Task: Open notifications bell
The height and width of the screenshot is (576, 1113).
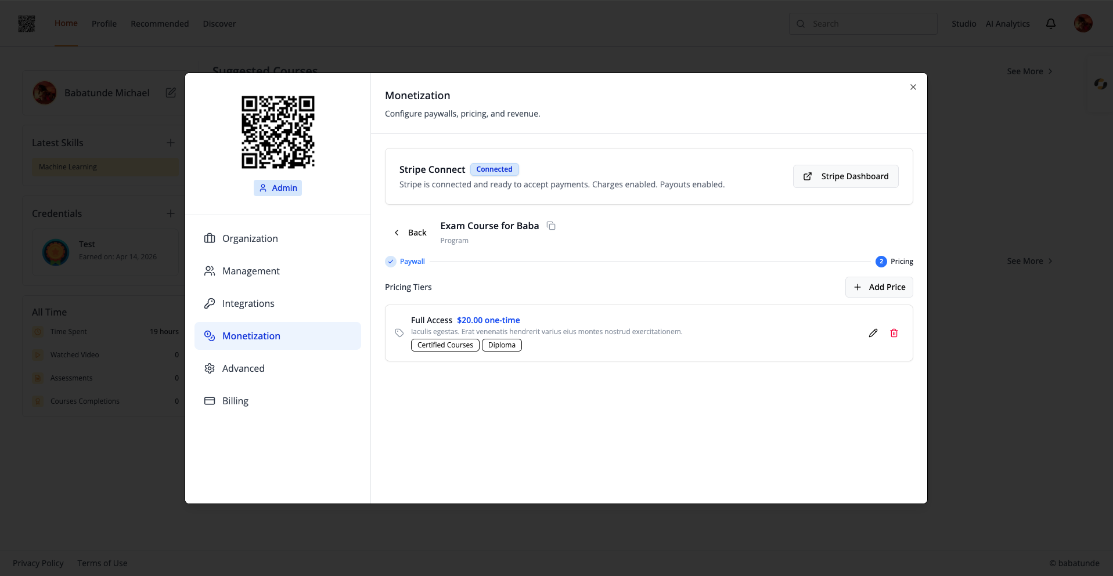Action: click(1050, 24)
